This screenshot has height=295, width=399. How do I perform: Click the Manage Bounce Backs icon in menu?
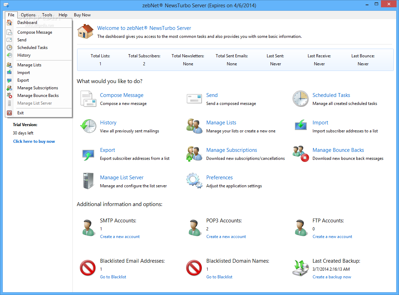coord(9,96)
